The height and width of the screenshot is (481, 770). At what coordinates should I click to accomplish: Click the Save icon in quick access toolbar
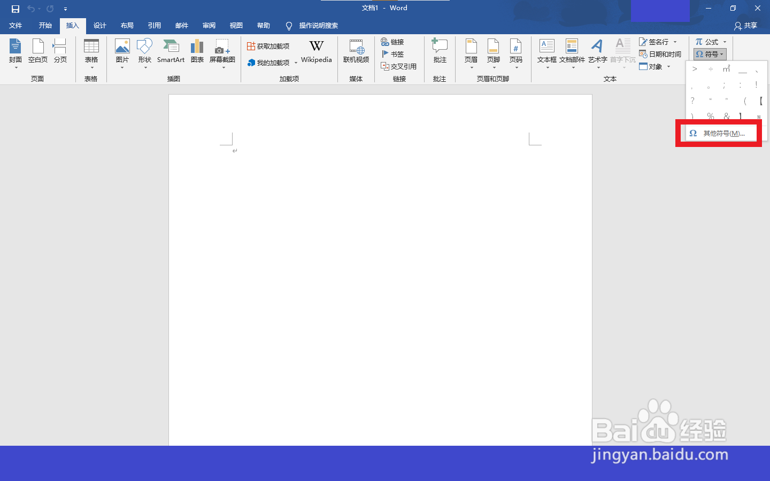(x=15, y=9)
